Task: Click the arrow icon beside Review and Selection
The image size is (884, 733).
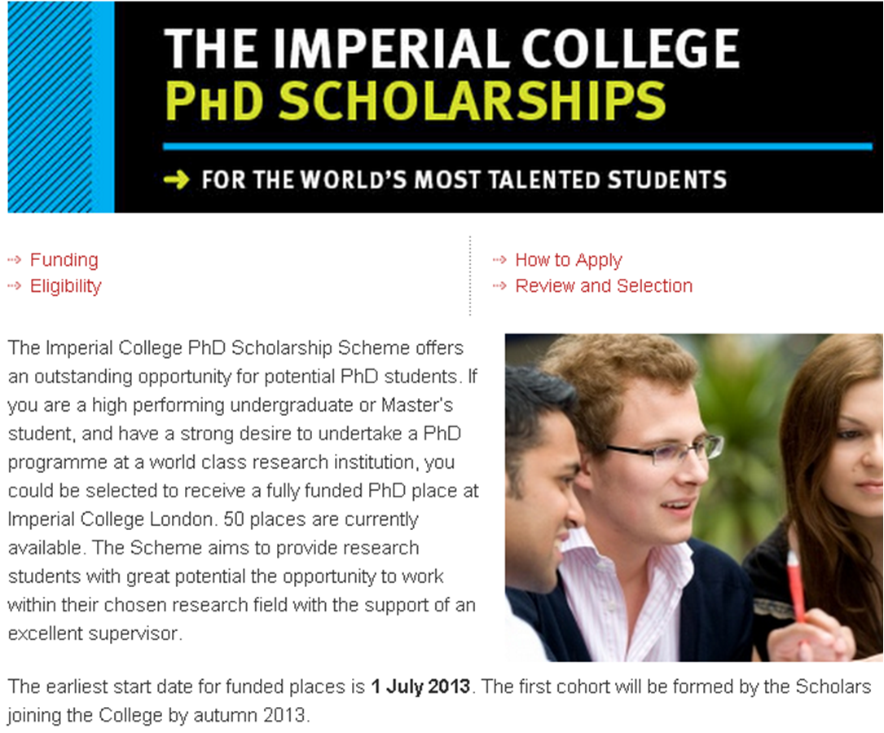Action: pos(499,286)
